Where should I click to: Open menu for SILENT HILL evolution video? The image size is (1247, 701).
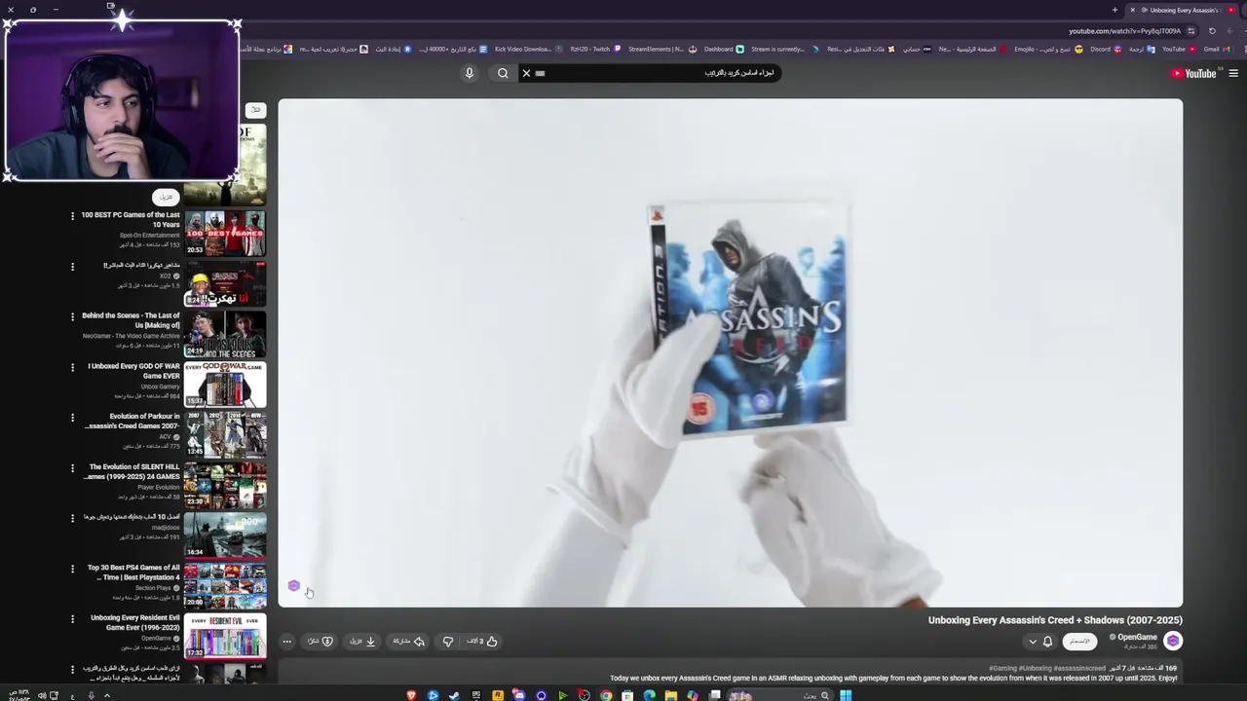pyautogui.click(x=72, y=468)
